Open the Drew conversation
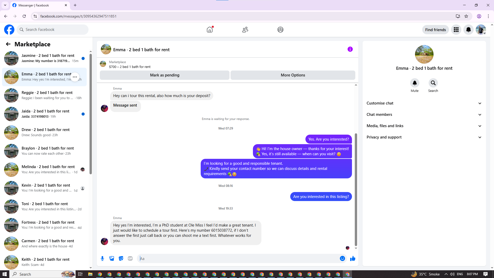Image resolution: width=494 pixels, height=278 pixels. tap(45, 133)
